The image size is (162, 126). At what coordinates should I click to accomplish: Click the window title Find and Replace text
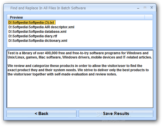(48, 8)
